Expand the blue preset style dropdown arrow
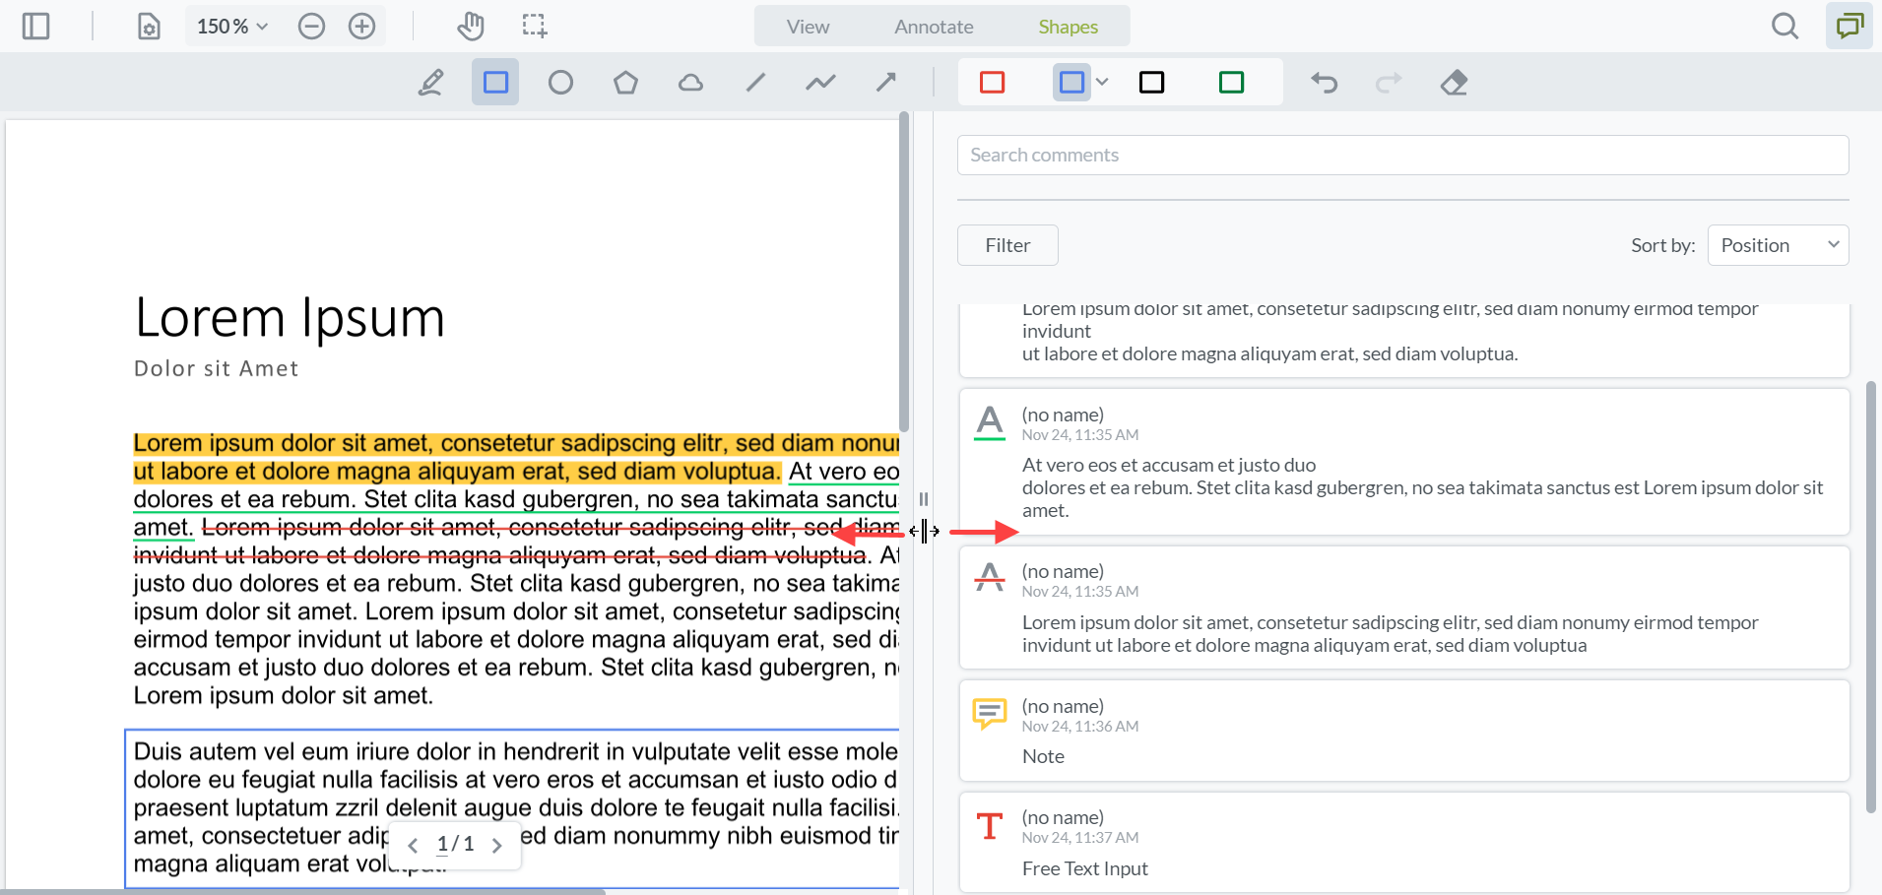Screen dimensions: 1882x895 [x=1102, y=83]
